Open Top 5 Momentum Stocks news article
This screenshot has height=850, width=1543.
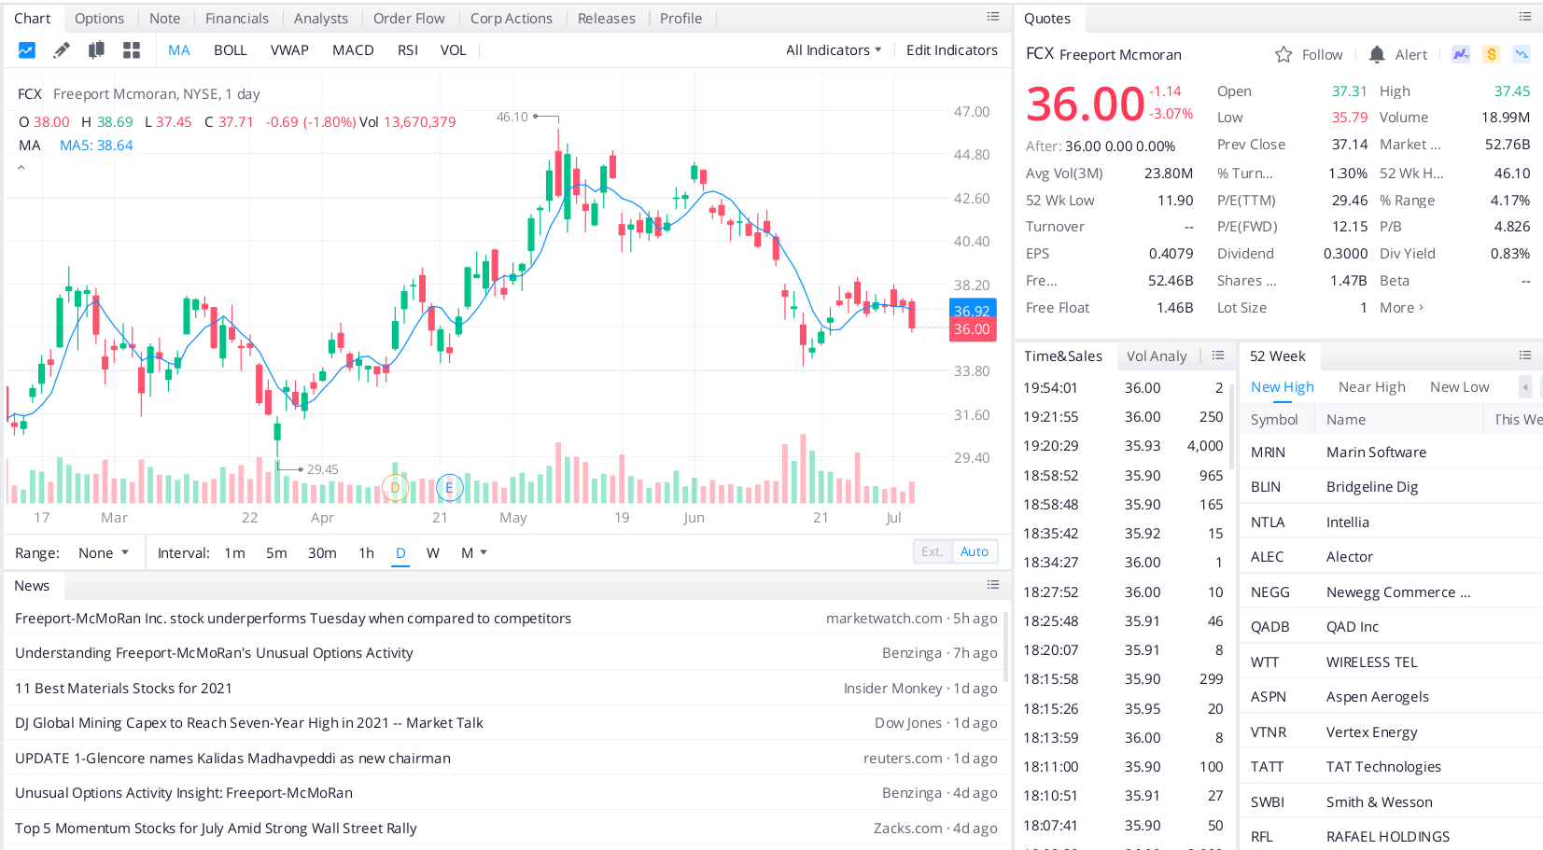click(216, 829)
